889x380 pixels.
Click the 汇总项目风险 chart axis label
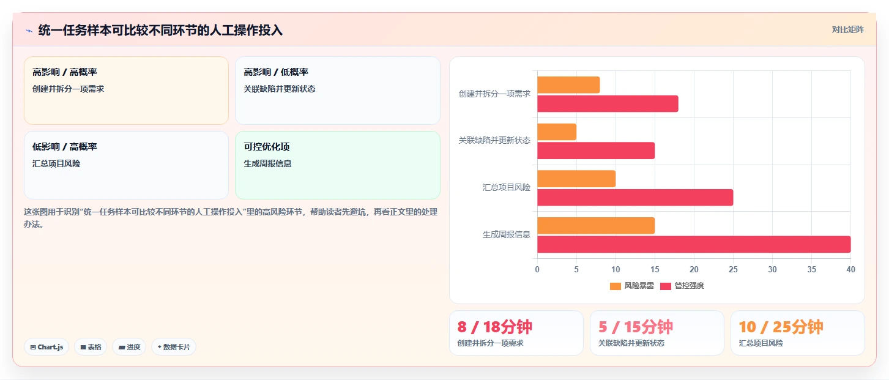(x=507, y=187)
